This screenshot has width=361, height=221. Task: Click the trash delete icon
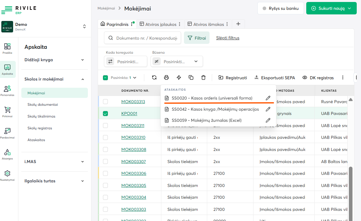[x=203, y=78]
